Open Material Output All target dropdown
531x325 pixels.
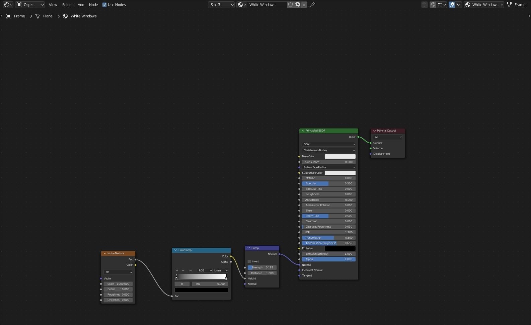[388, 137]
